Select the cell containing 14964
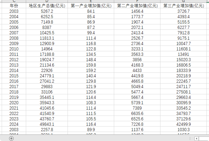This screenshot has width=209, height=141. [47, 49]
